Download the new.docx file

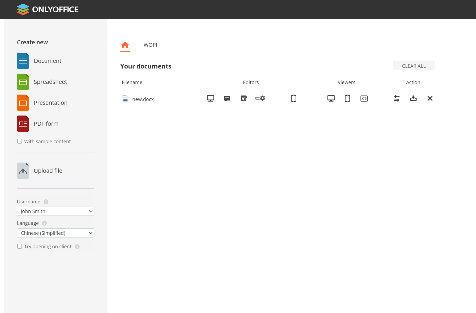tap(413, 98)
